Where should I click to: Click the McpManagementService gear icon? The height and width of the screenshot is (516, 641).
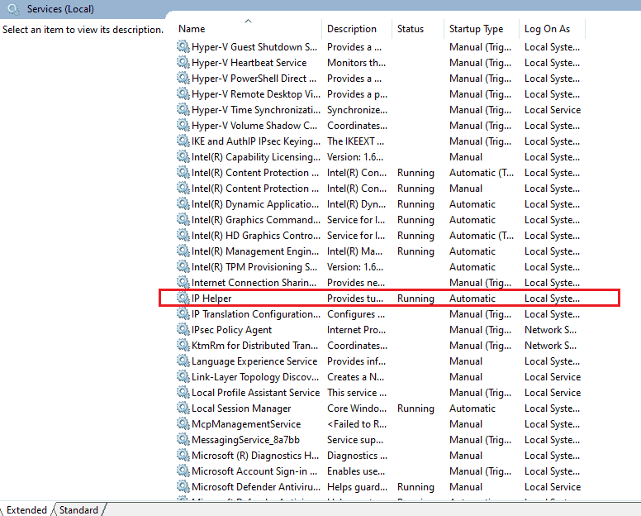pyautogui.click(x=183, y=423)
